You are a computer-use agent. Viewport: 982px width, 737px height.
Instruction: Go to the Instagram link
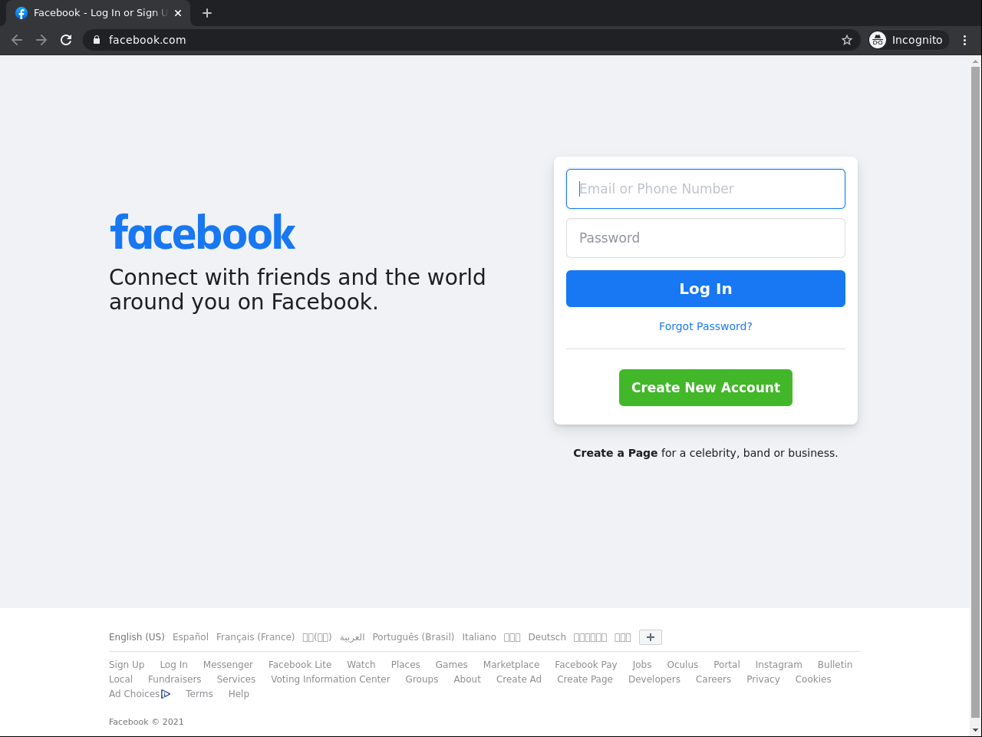779,665
